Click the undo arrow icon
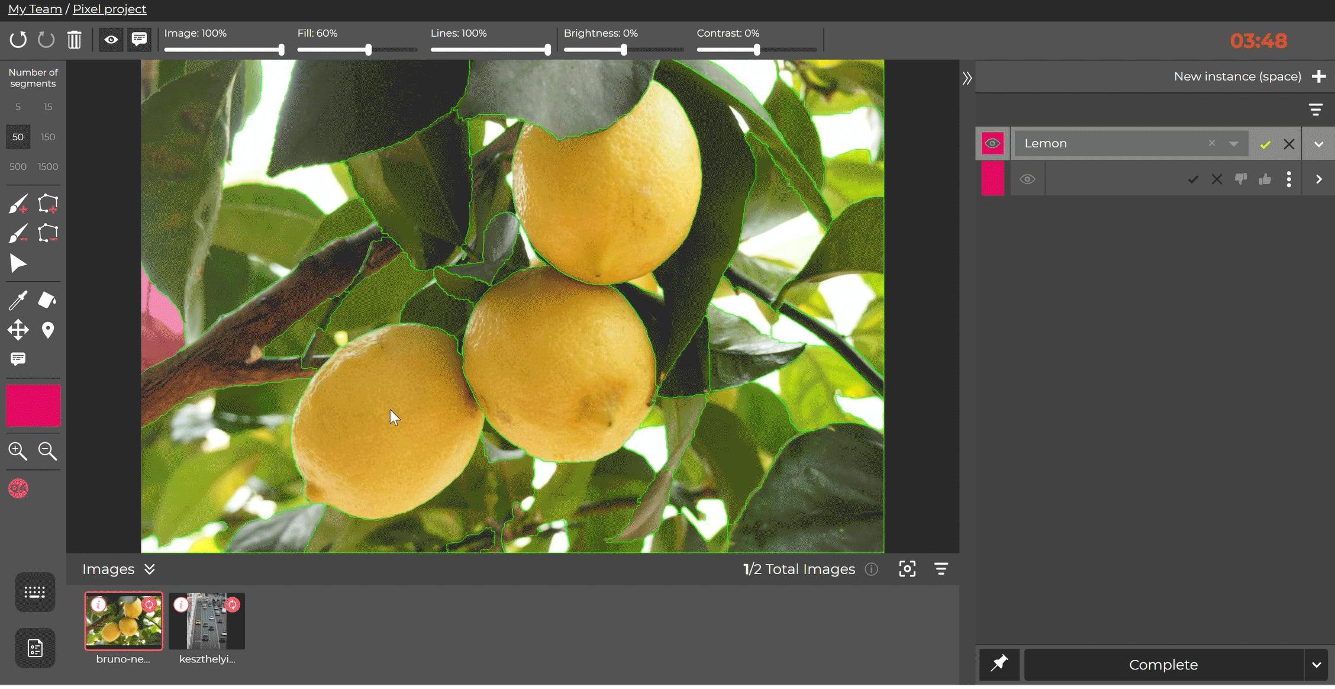Image resolution: width=1335 pixels, height=689 pixels. 18,40
